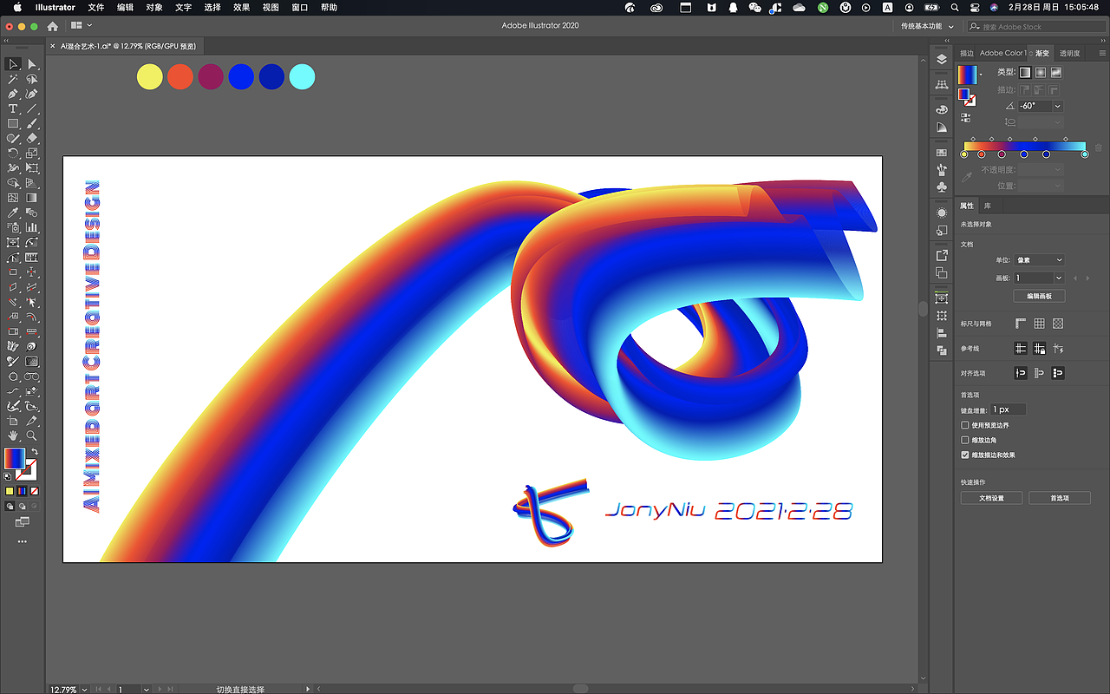Select the Eraser tool

pos(32,138)
